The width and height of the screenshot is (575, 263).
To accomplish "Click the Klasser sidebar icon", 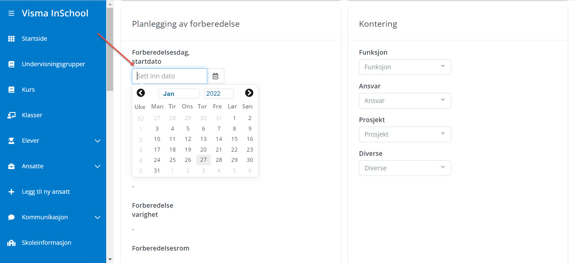I will (11, 115).
